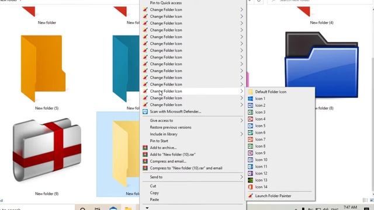Screen dimensions: 374x210
Task: Select the teal folder icon
Action: tap(126, 68)
